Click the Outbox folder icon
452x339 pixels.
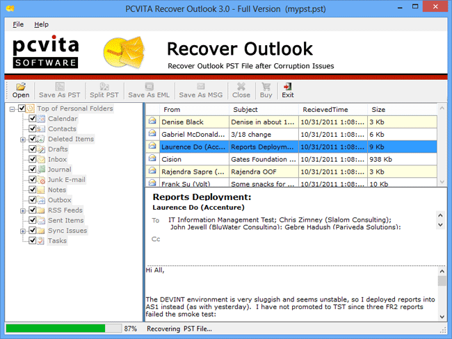click(x=41, y=200)
